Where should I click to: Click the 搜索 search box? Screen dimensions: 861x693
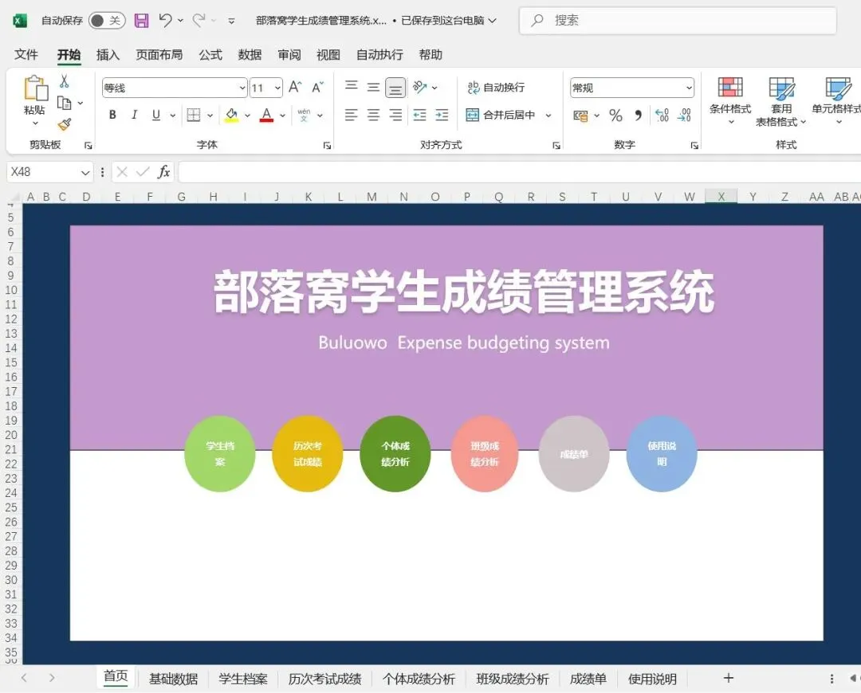point(678,21)
